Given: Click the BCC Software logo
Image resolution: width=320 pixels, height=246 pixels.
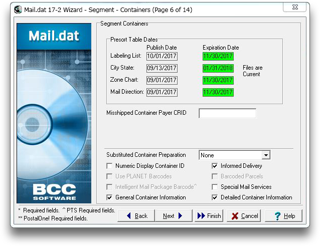Looking at the screenshot, I should click(54, 191).
